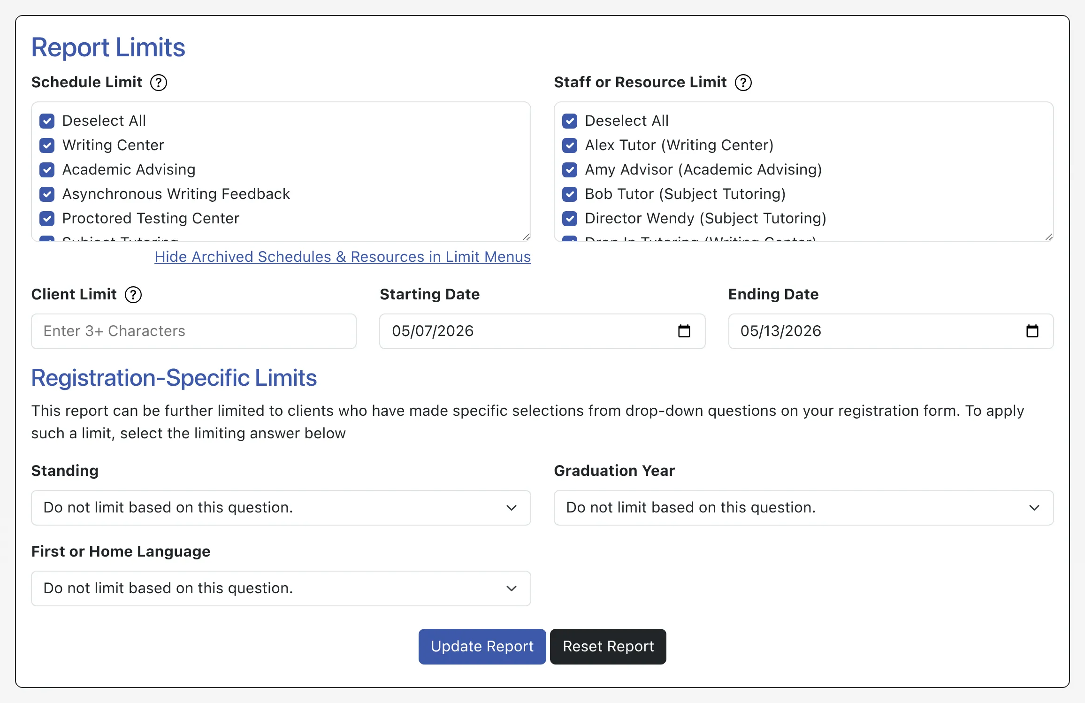Image resolution: width=1085 pixels, height=703 pixels.
Task: Uncheck Writing Center schedule checkbox
Action: (47, 145)
